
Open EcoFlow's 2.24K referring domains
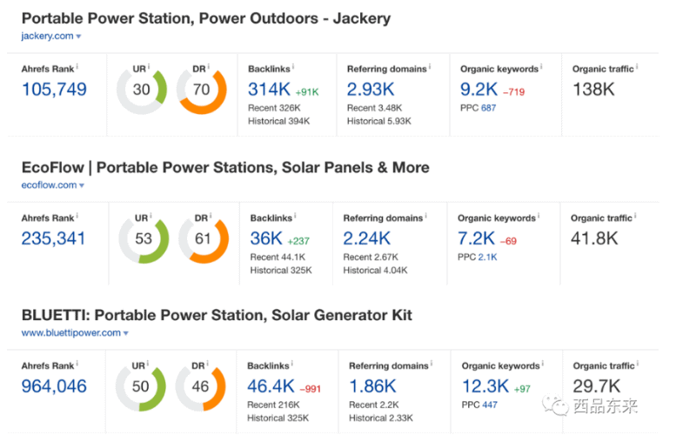[366, 238]
